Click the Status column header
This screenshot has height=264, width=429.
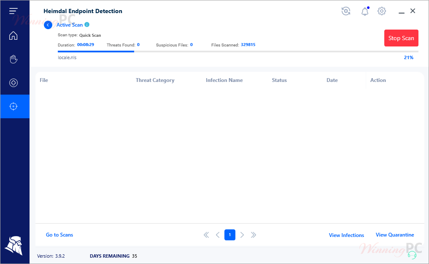pos(279,80)
